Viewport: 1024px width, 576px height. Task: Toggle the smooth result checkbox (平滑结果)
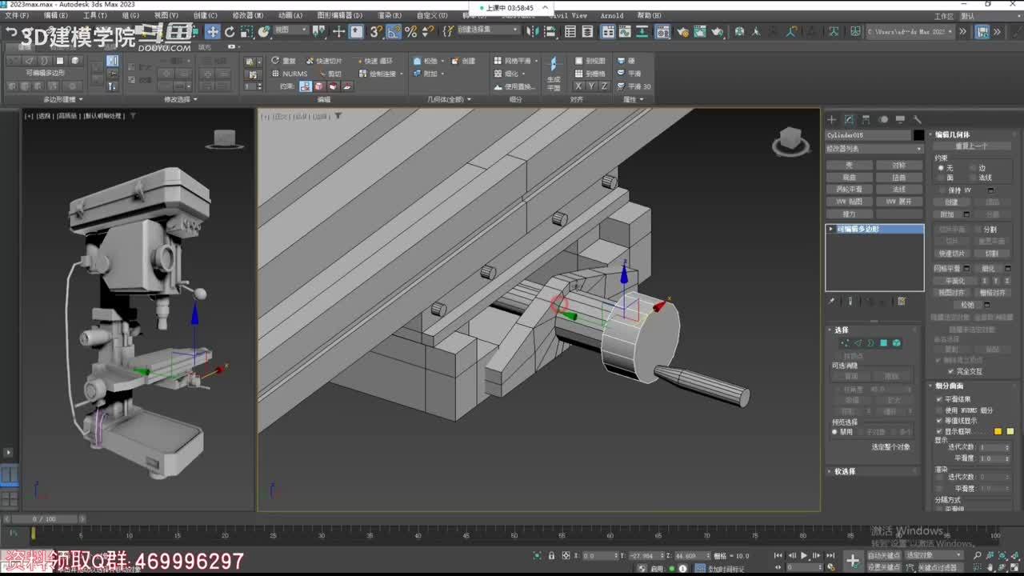tap(940, 399)
